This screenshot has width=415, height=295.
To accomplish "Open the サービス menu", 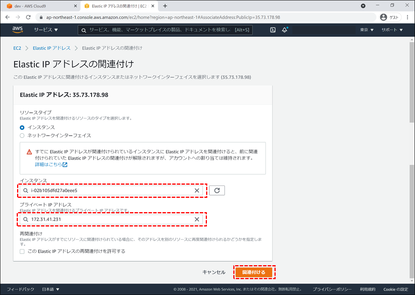I will click(46, 29).
